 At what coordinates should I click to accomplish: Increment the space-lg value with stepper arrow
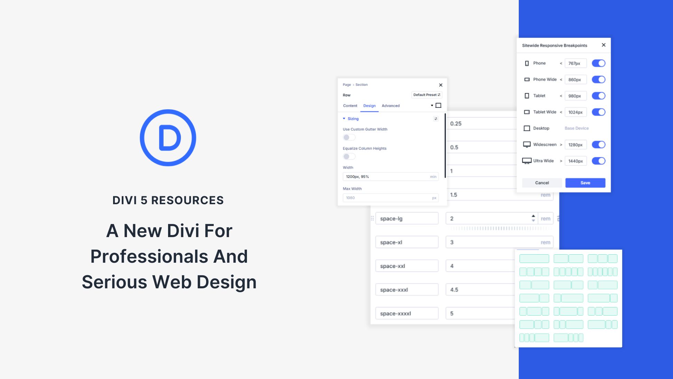tap(533, 216)
